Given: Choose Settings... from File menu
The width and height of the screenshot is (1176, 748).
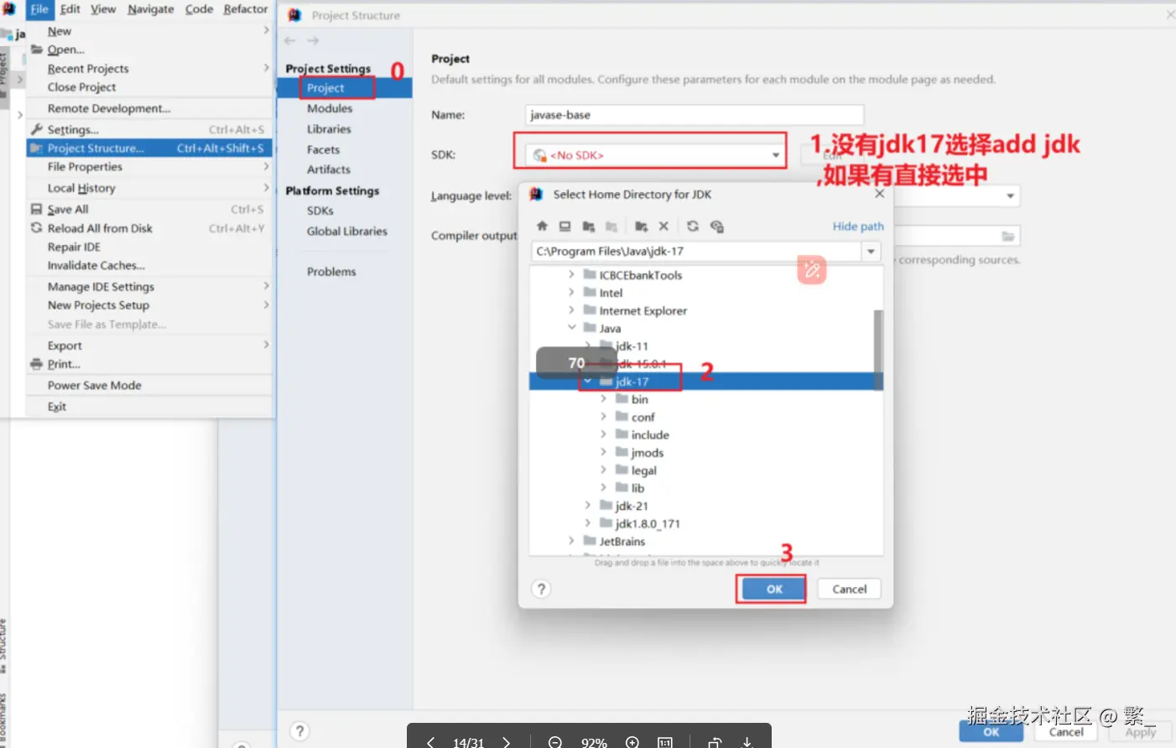Looking at the screenshot, I should [149, 130].
